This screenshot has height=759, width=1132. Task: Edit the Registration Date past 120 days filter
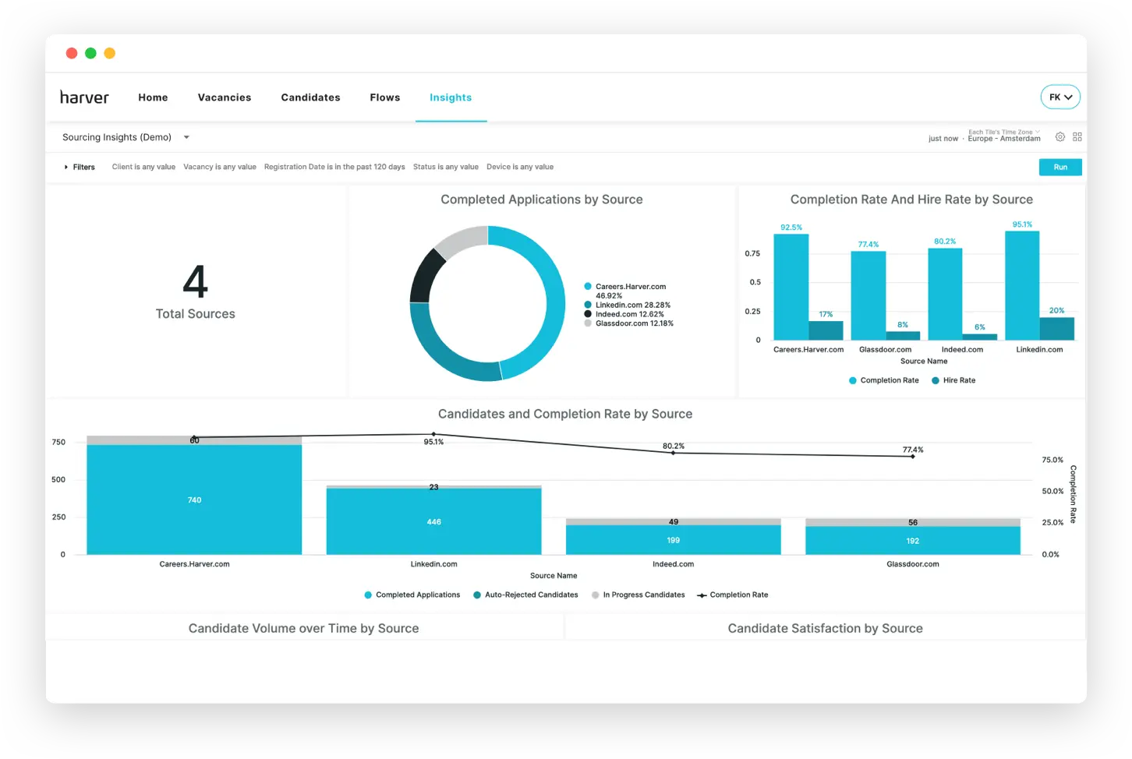(334, 167)
